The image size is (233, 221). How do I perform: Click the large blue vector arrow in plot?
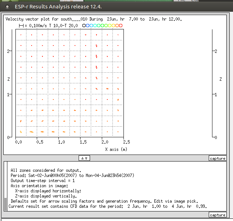pos(96,57)
